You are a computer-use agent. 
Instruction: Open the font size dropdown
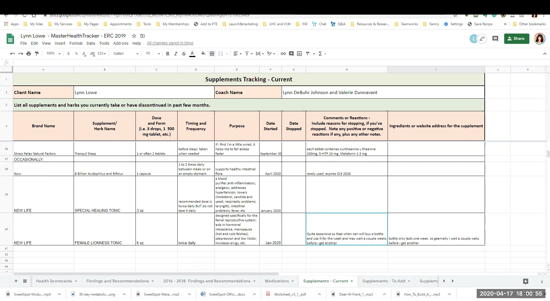[x=153, y=54]
